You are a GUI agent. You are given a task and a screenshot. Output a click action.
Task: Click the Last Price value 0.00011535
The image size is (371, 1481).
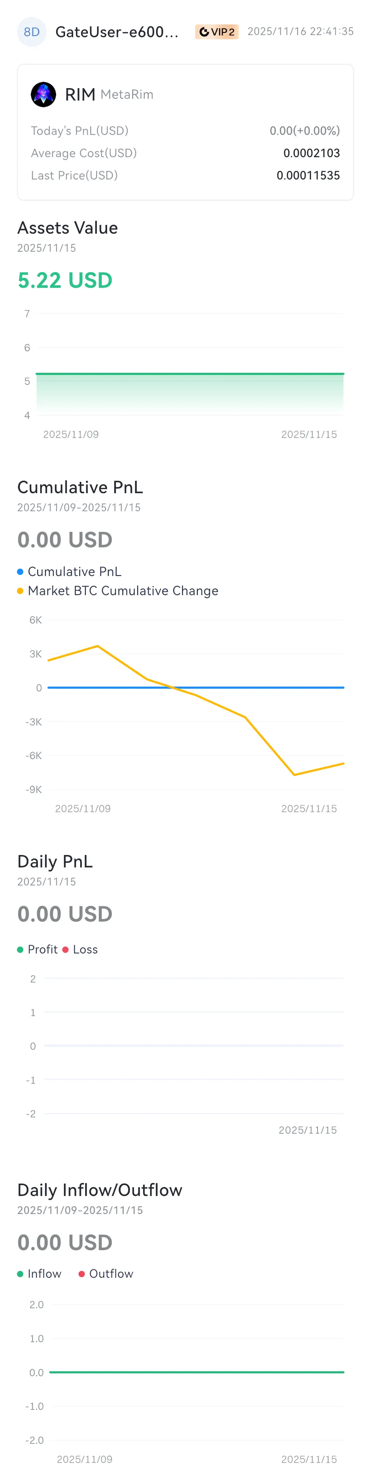(x=308, y=175)
